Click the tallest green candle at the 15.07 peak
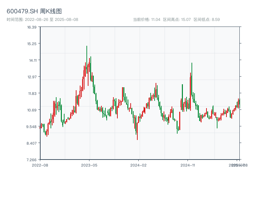The height and width of the screenshot is (199, 266). [x=87, y=60]
